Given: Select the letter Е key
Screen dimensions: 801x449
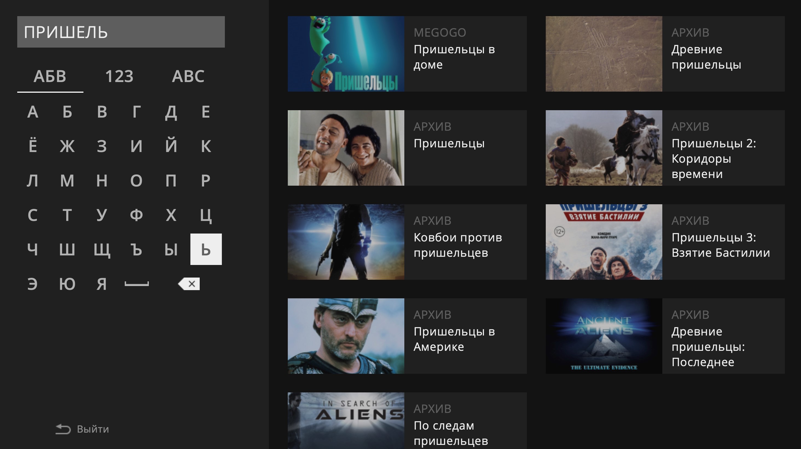Looking at the screenshot, I should (x=206, y=112).
